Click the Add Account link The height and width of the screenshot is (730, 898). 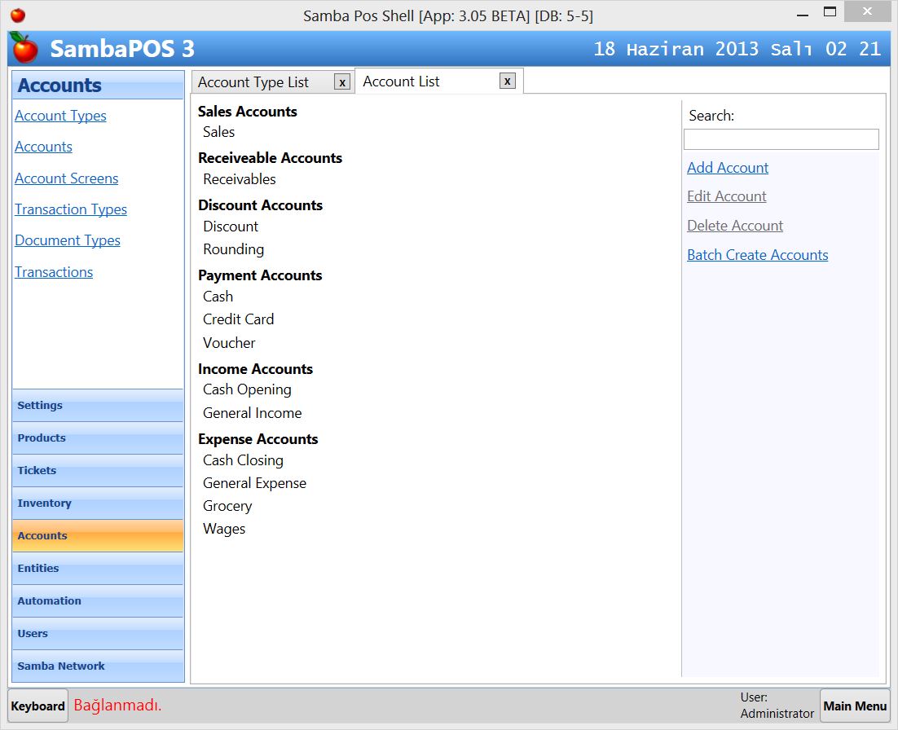[x=727, y=167]
